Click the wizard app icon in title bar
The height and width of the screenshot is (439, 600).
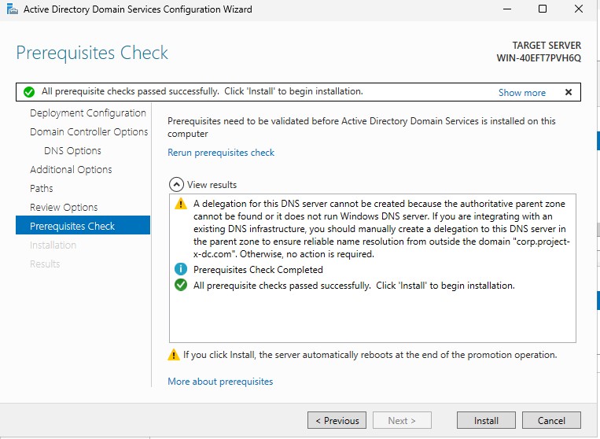click(x=10, y=9)
